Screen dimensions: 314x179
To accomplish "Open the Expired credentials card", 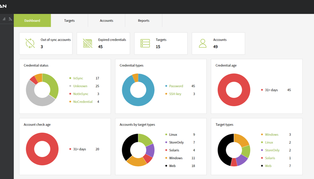I will (x=103, y=44).
